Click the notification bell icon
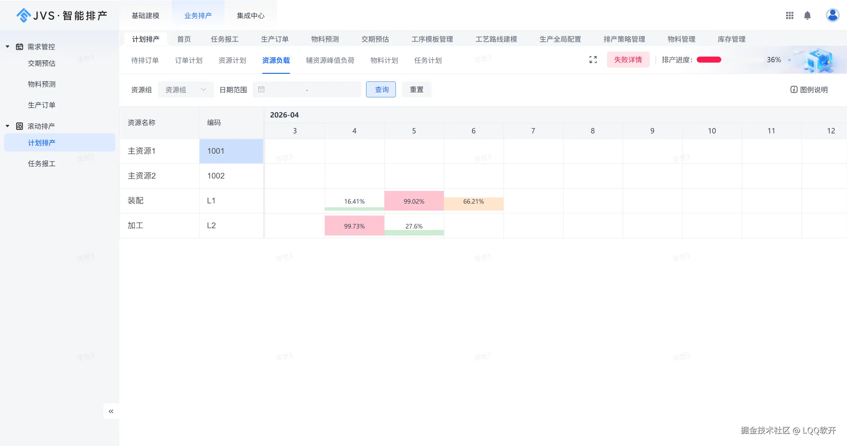The height and width of the screenshot is (446, 847). pos(807,16)
